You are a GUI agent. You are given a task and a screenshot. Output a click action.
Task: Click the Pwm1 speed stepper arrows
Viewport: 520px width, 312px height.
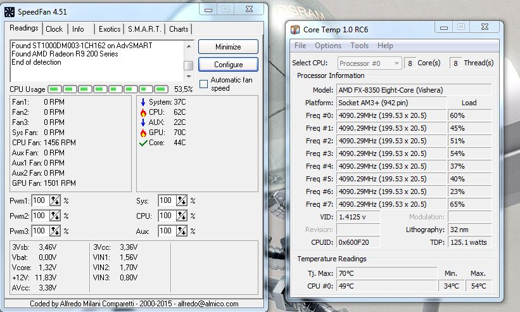click(54, 200)
